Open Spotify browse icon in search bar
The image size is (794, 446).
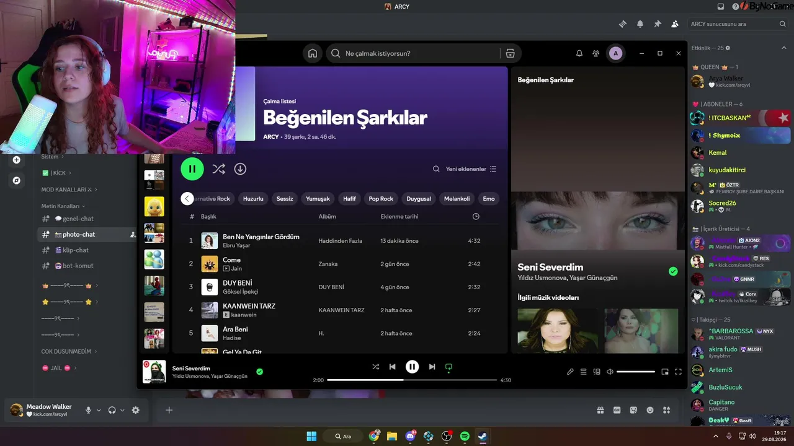(510, 53)
